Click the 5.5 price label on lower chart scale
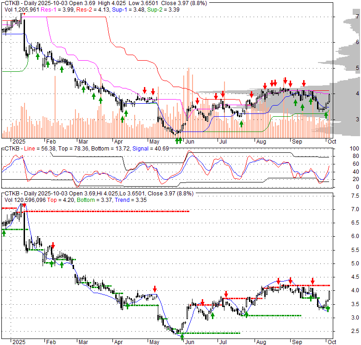This screenshot has width=361, height=345. (355, 250)
